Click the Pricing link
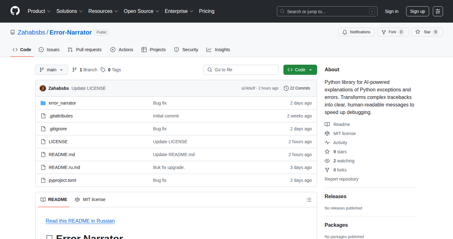 (207, 11)
